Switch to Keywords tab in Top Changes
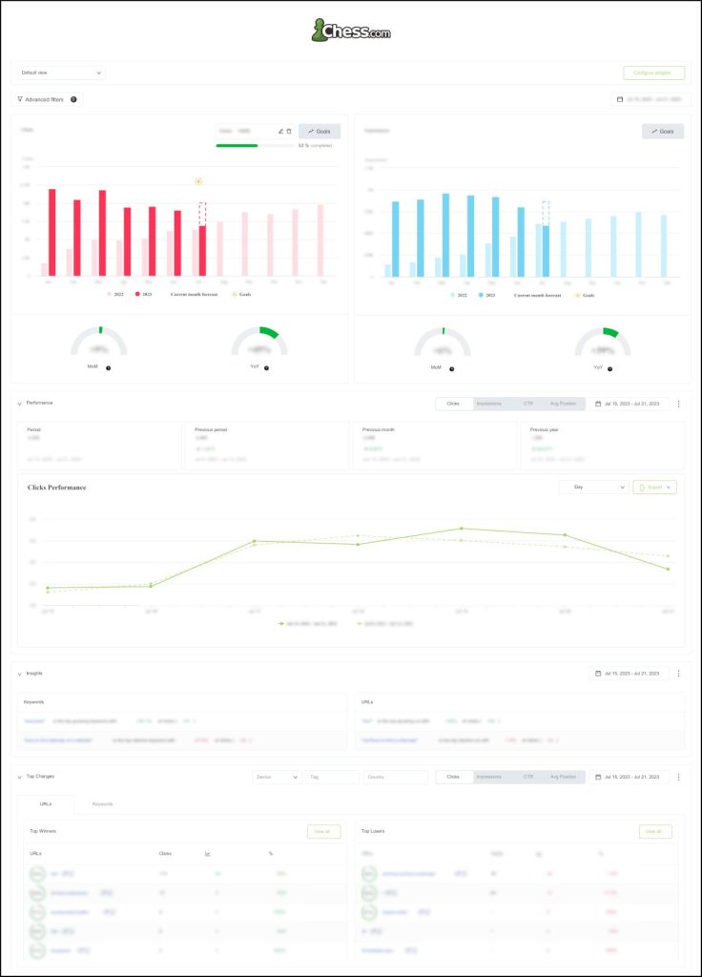Image resolution: width=702 pixels, height=977 pixels. (102, 804)
